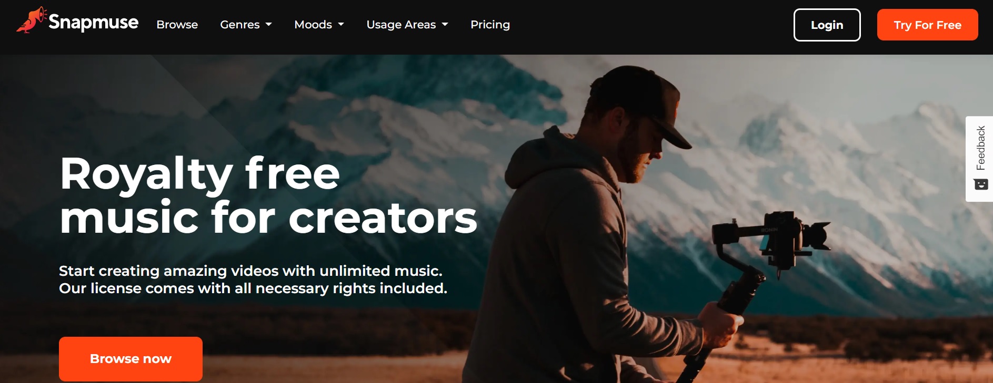Open the Usage Areas menu label

pos(401,25)
